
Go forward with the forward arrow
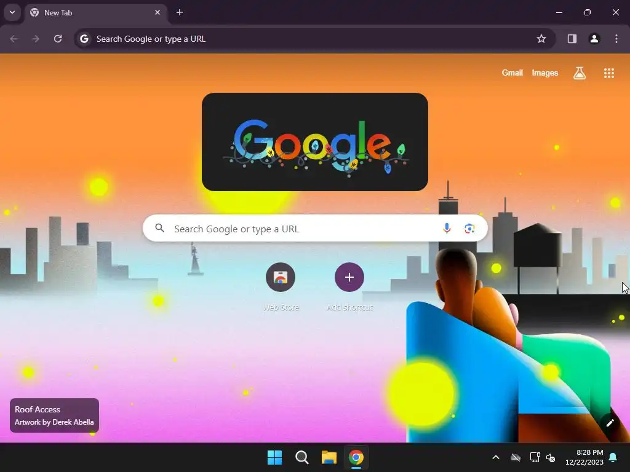tap(36, 39)
